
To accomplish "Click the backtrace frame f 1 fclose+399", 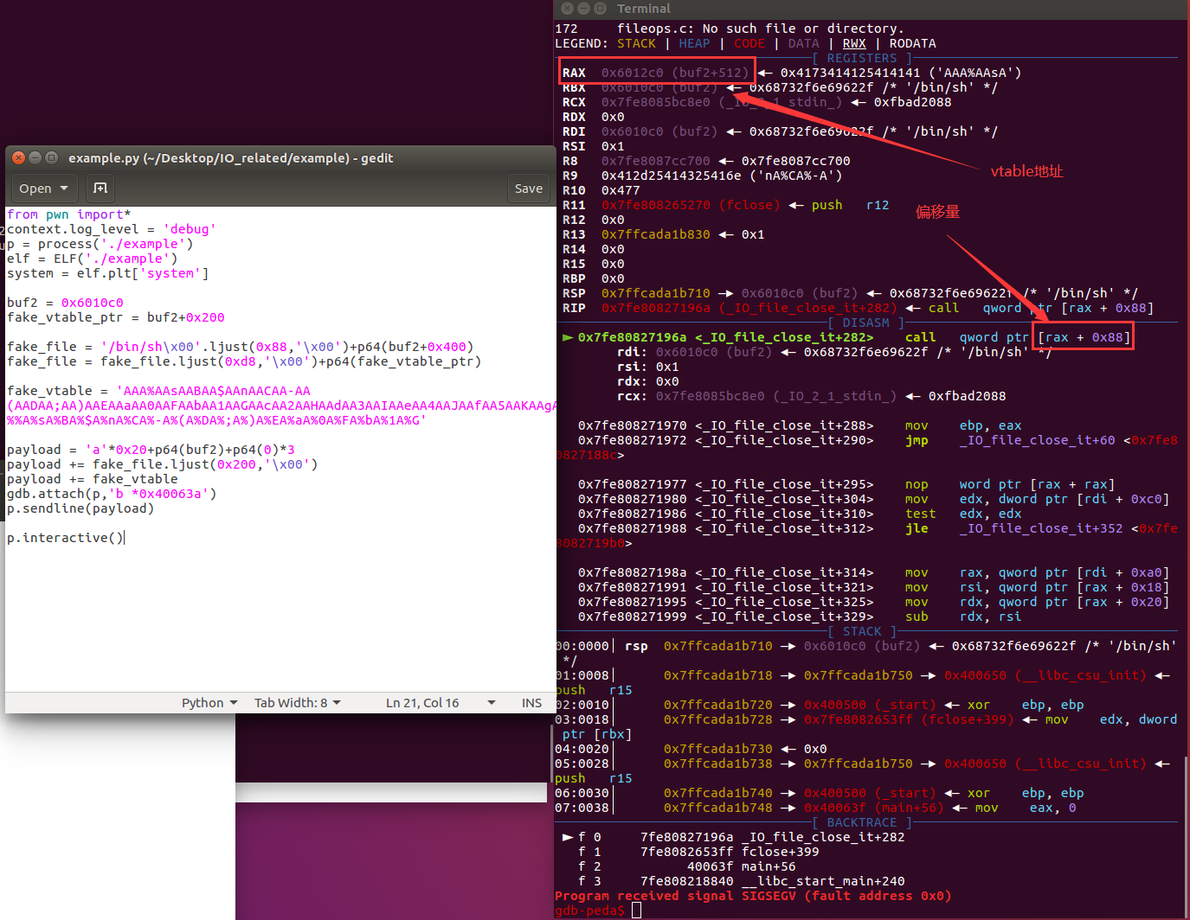I will point(698,852).
